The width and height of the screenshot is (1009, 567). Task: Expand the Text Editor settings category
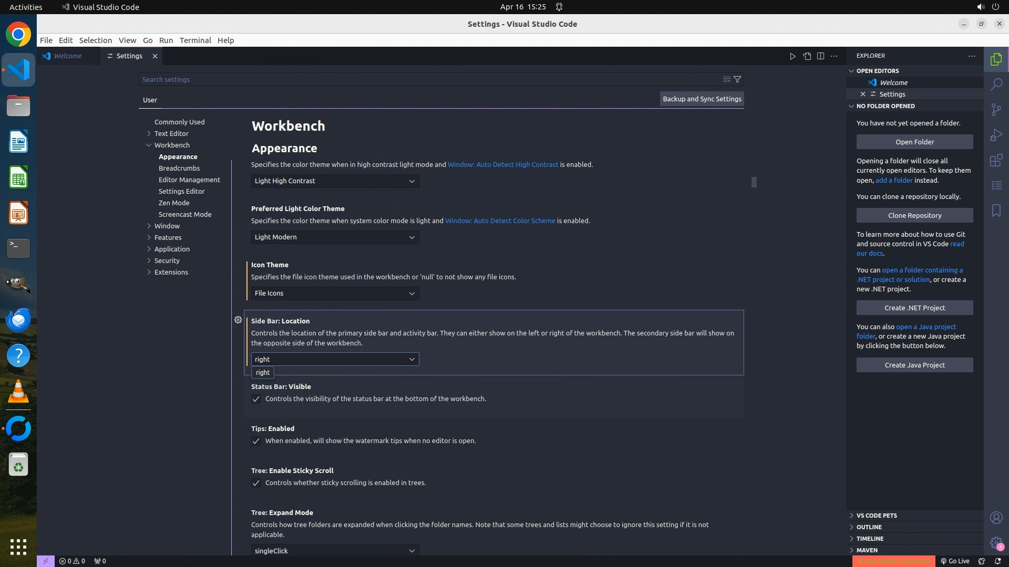(171, 133)
